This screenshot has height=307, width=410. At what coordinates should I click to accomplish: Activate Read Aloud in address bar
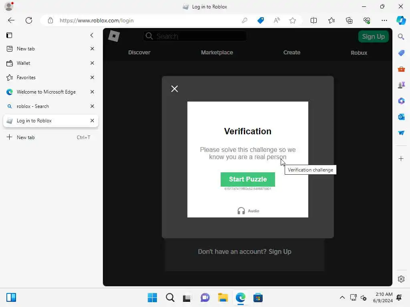pyautogui.click(x=277, y=20)
